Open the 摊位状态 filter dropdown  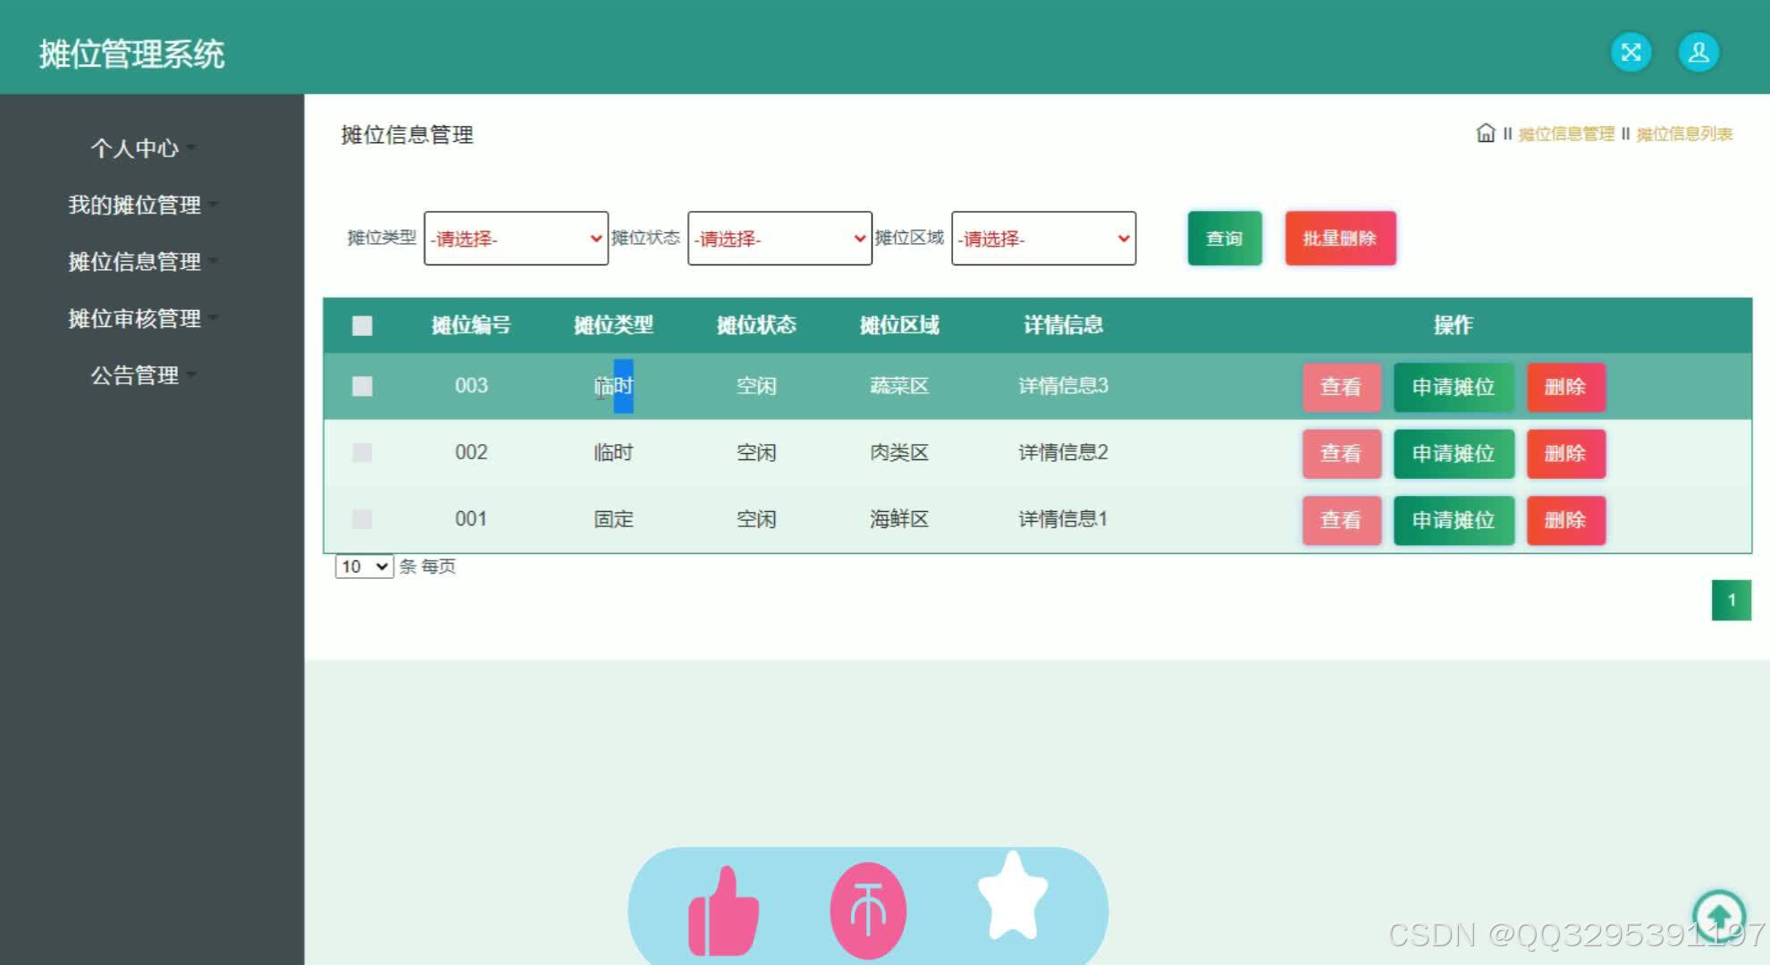(780, 239)
